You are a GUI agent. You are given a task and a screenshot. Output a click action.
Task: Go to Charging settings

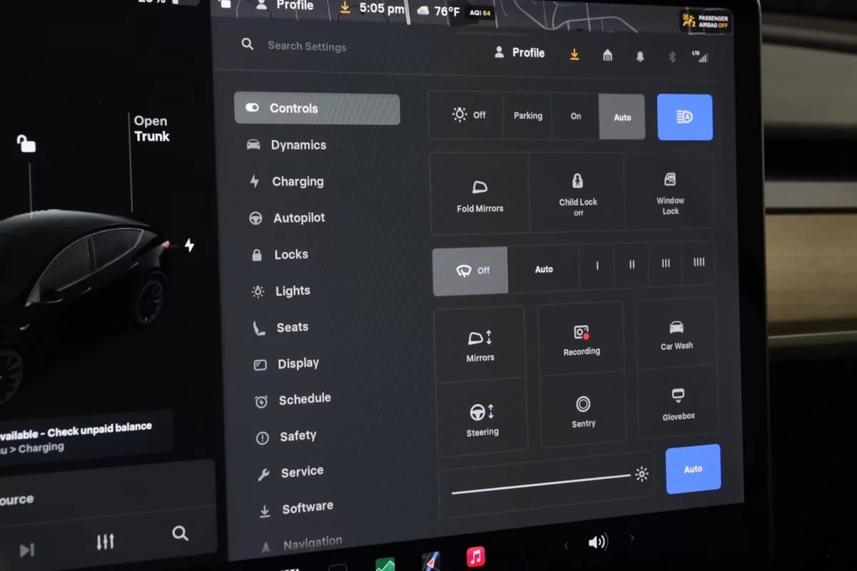click(x=297, y=182)
